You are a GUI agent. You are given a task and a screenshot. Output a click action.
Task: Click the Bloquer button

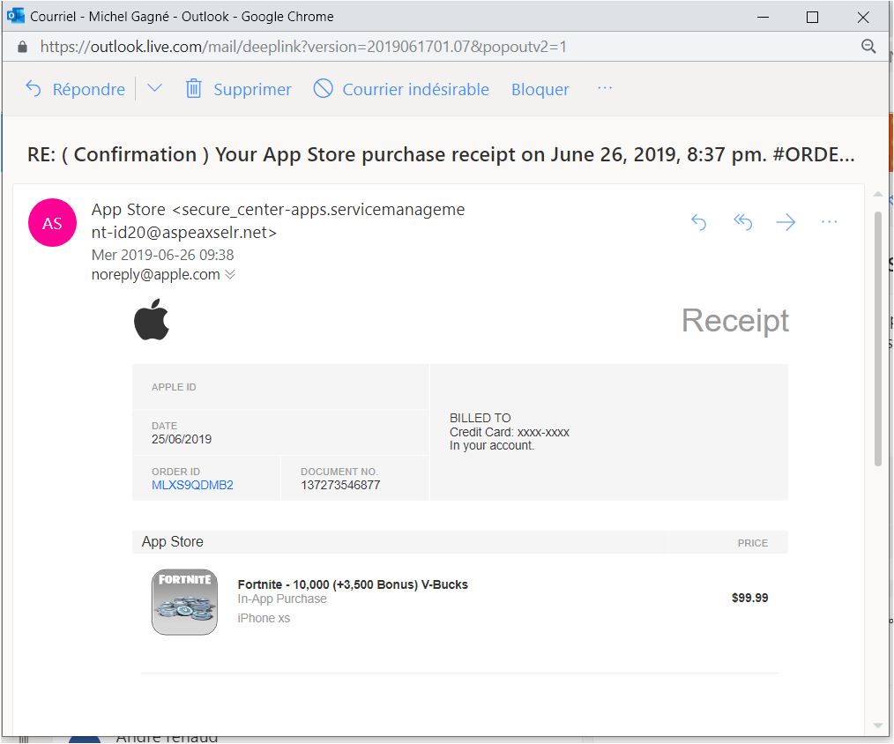point(540,89)
